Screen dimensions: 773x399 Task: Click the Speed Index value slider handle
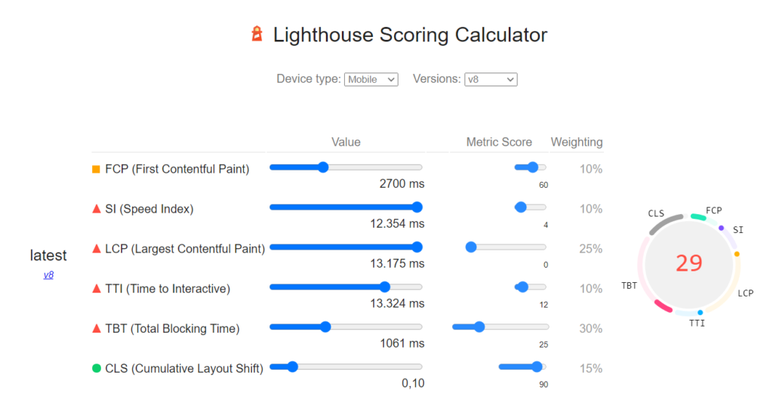tap(417, 207)
